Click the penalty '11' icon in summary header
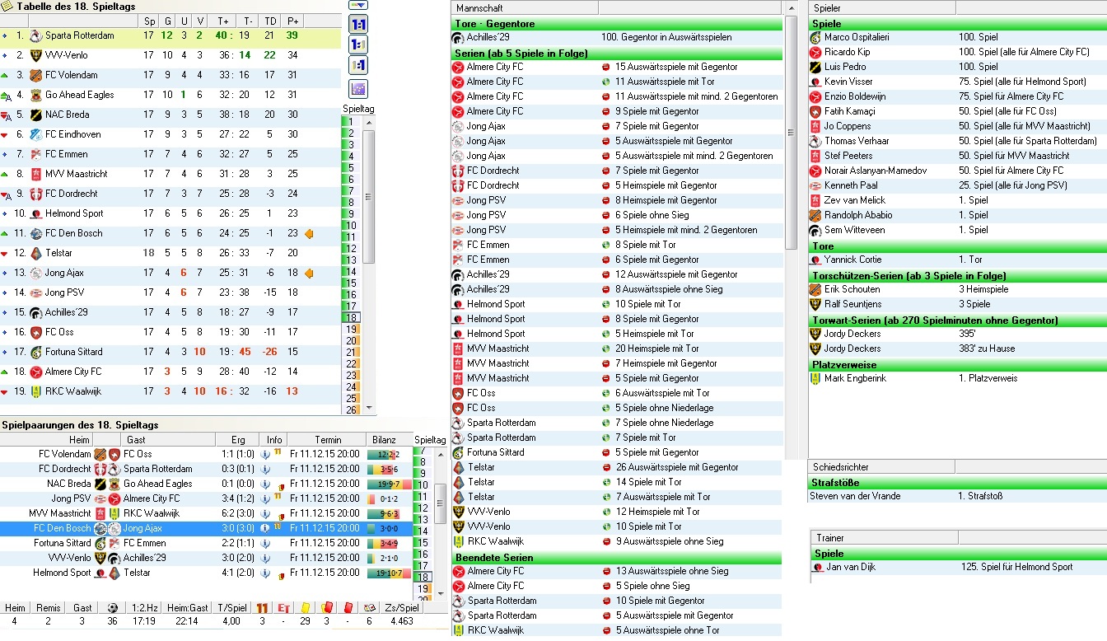 coord(262,608)
